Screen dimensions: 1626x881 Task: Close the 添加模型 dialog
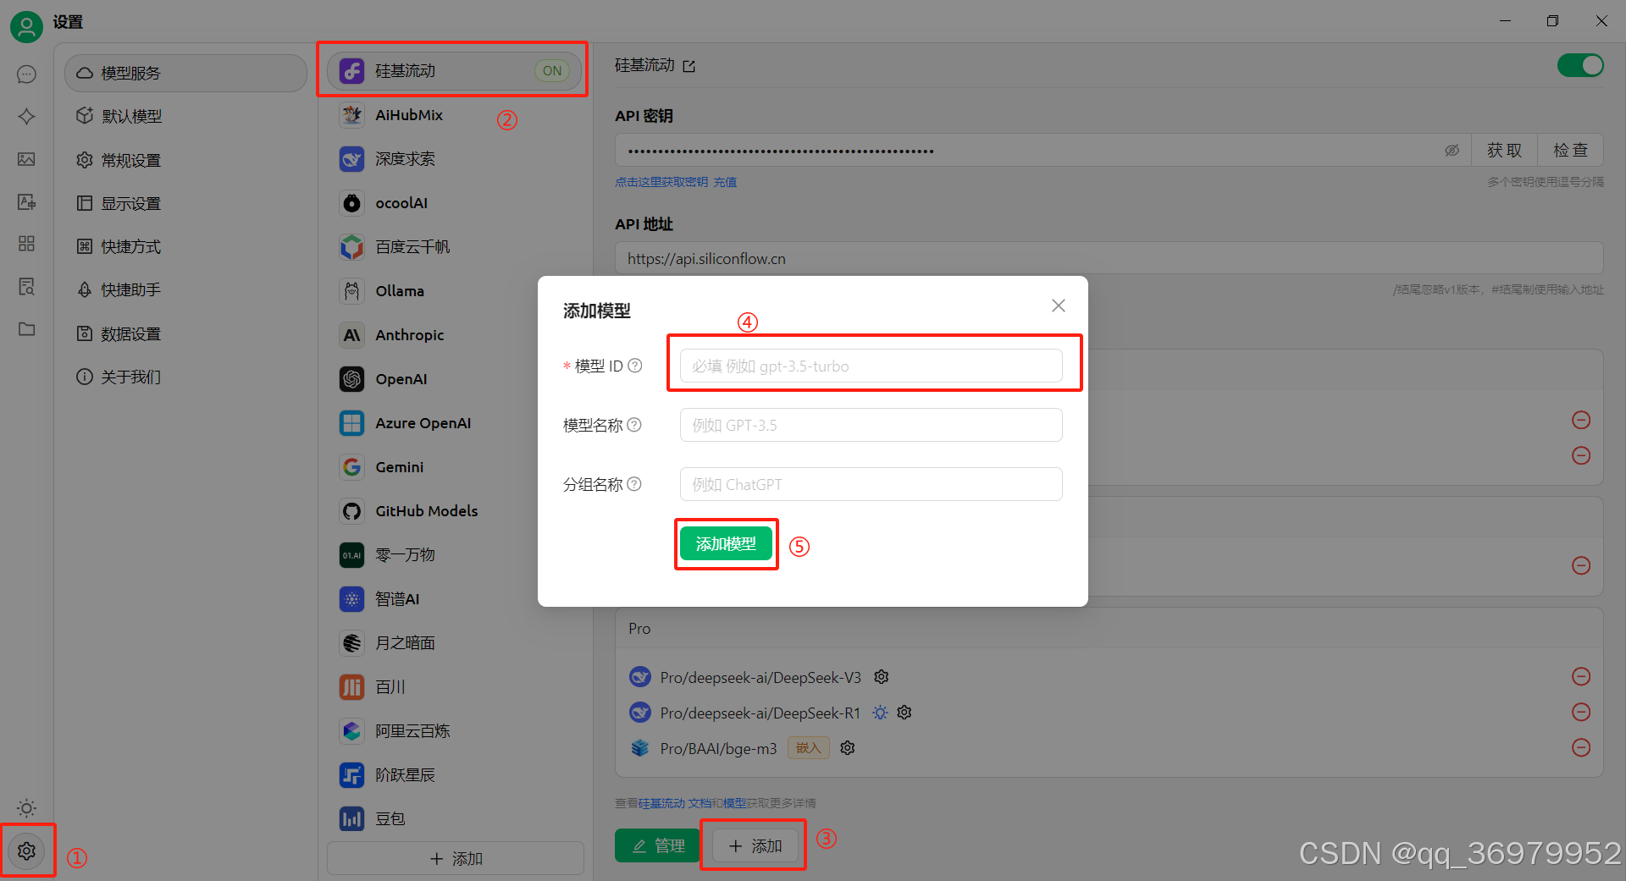point(1059,306)
